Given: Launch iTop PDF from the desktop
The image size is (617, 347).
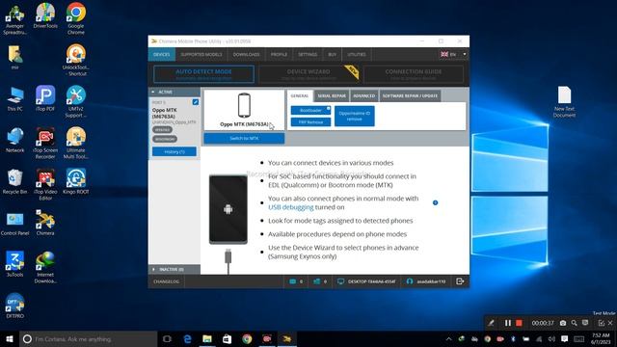Looking at the screenshot, I should (x=45, y=98).
